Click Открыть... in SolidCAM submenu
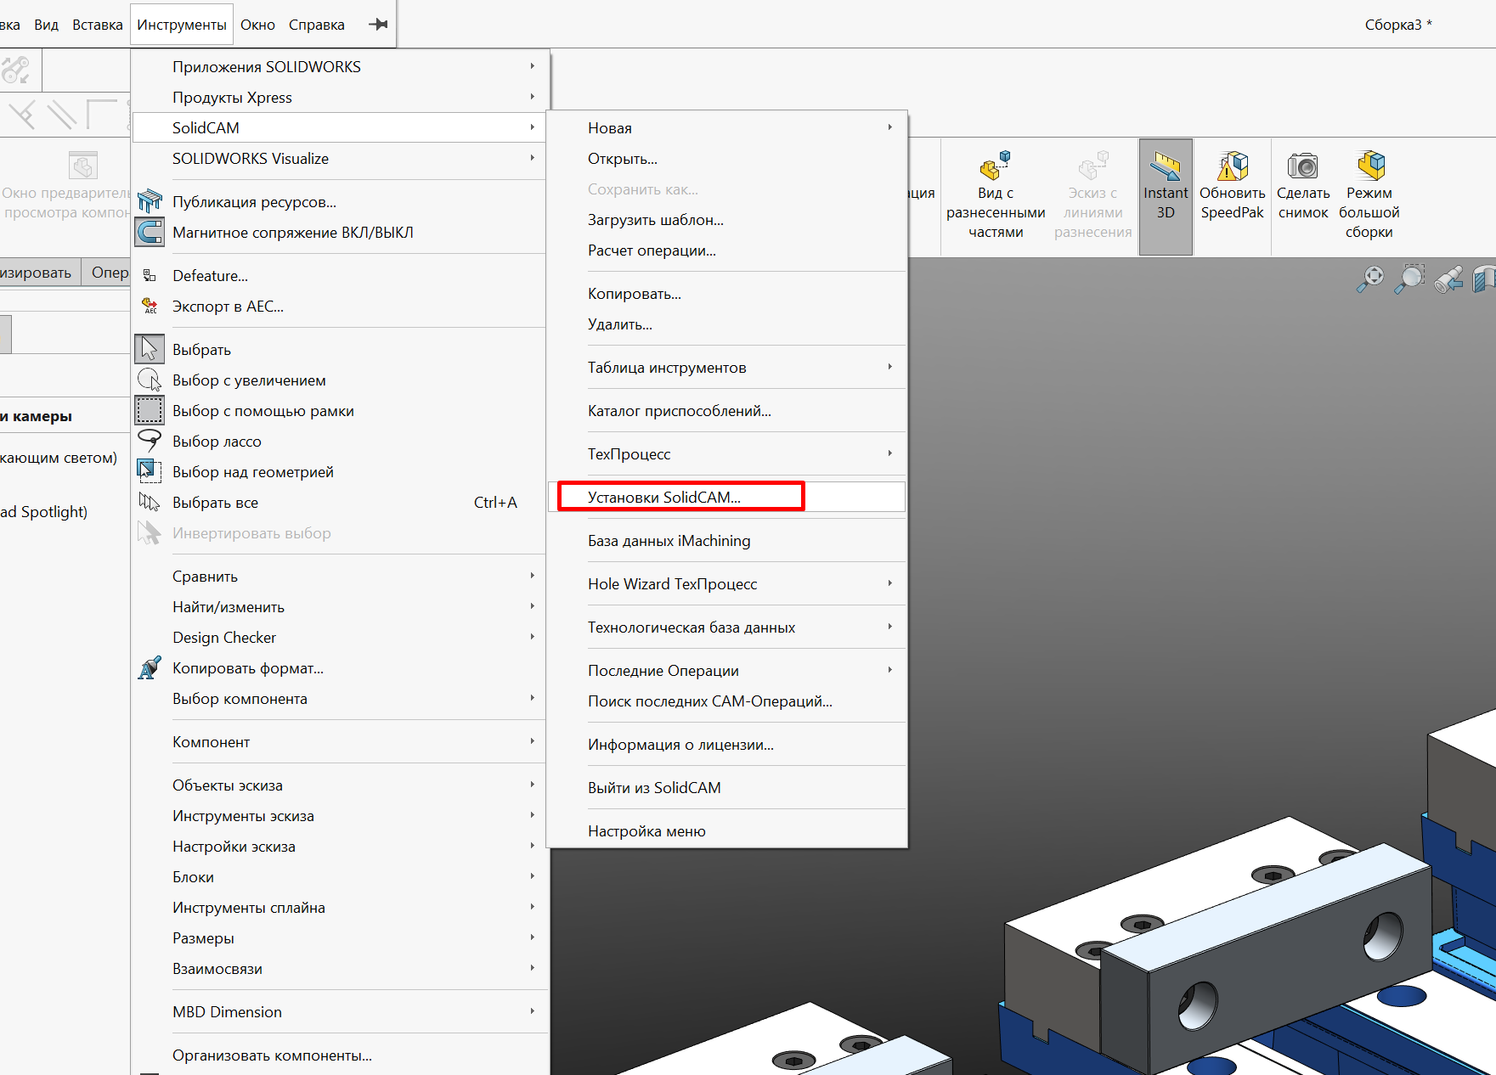 [727, 159]
